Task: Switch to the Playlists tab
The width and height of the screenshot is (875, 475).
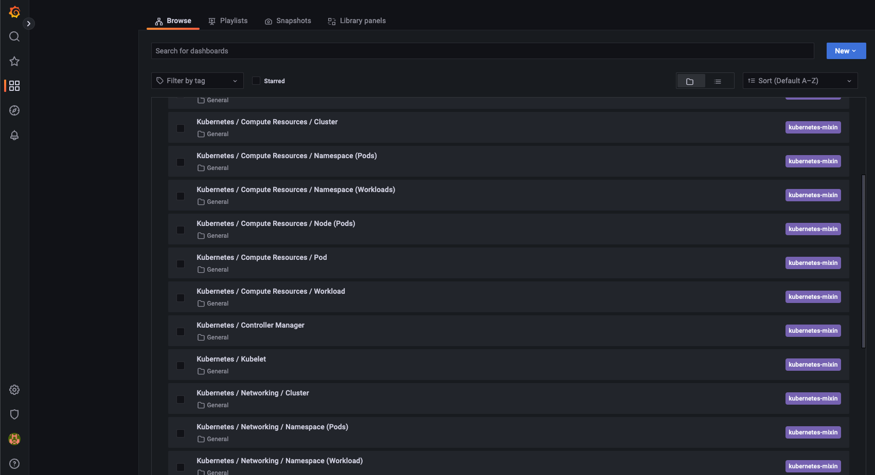Action: pyautogui.click(x=228, y=21)
